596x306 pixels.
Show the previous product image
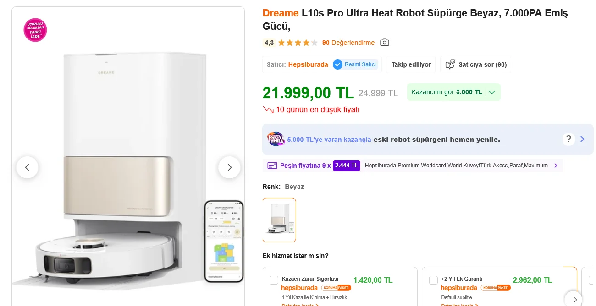[27, 167]
